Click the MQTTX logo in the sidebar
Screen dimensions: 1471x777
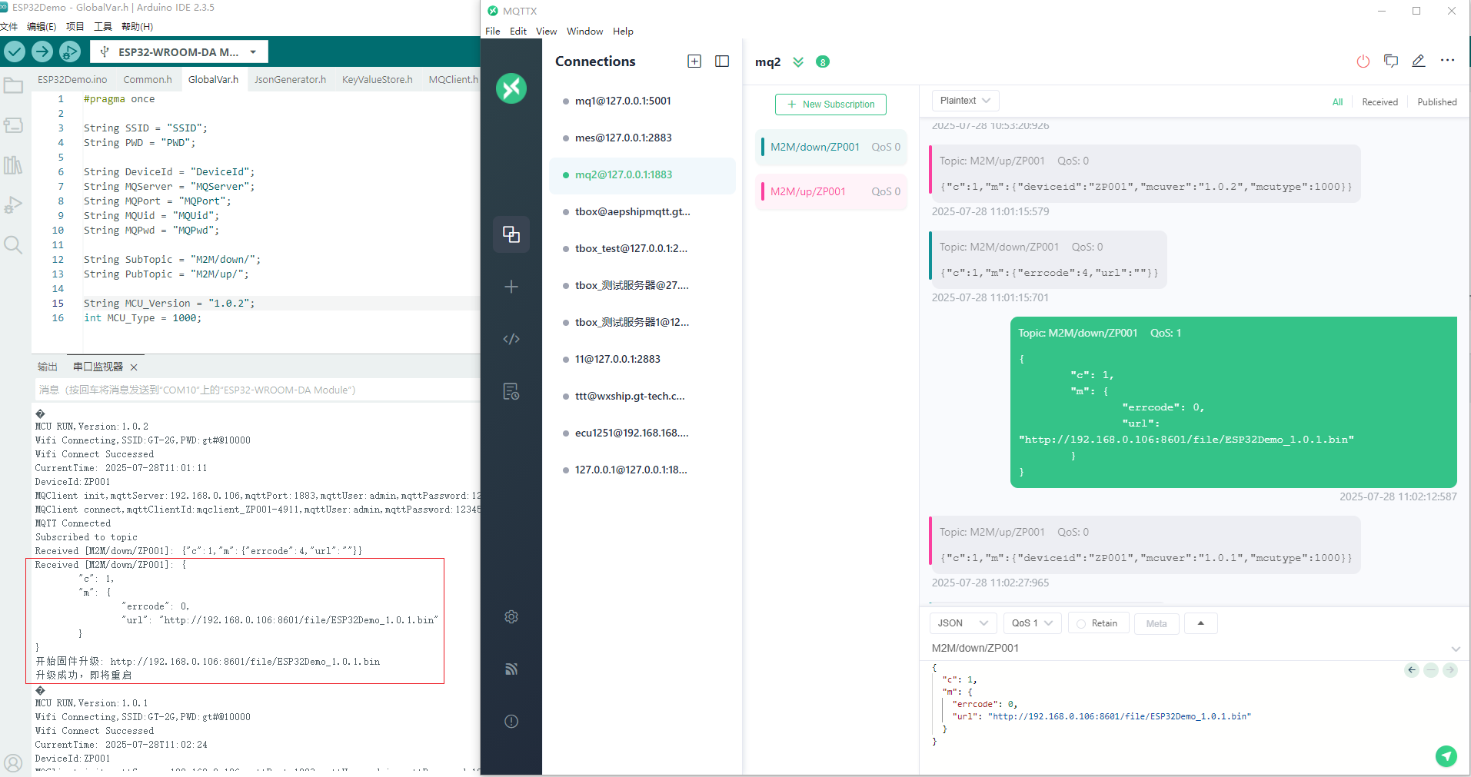(x=511, y=88)
